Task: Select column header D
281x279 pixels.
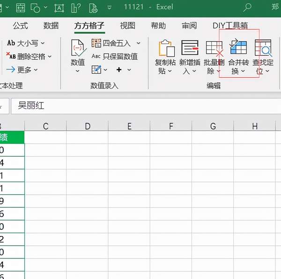Action: point(88,126)
